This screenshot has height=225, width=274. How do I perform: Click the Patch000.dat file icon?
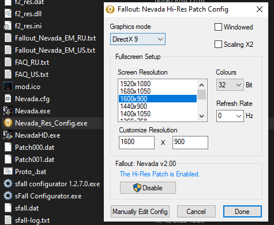tap(8, 147)
